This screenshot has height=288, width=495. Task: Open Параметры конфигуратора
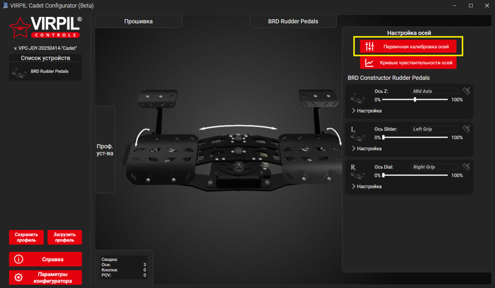pos(45,277)
